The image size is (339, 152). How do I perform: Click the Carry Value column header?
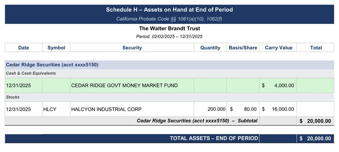coord(278,47)
